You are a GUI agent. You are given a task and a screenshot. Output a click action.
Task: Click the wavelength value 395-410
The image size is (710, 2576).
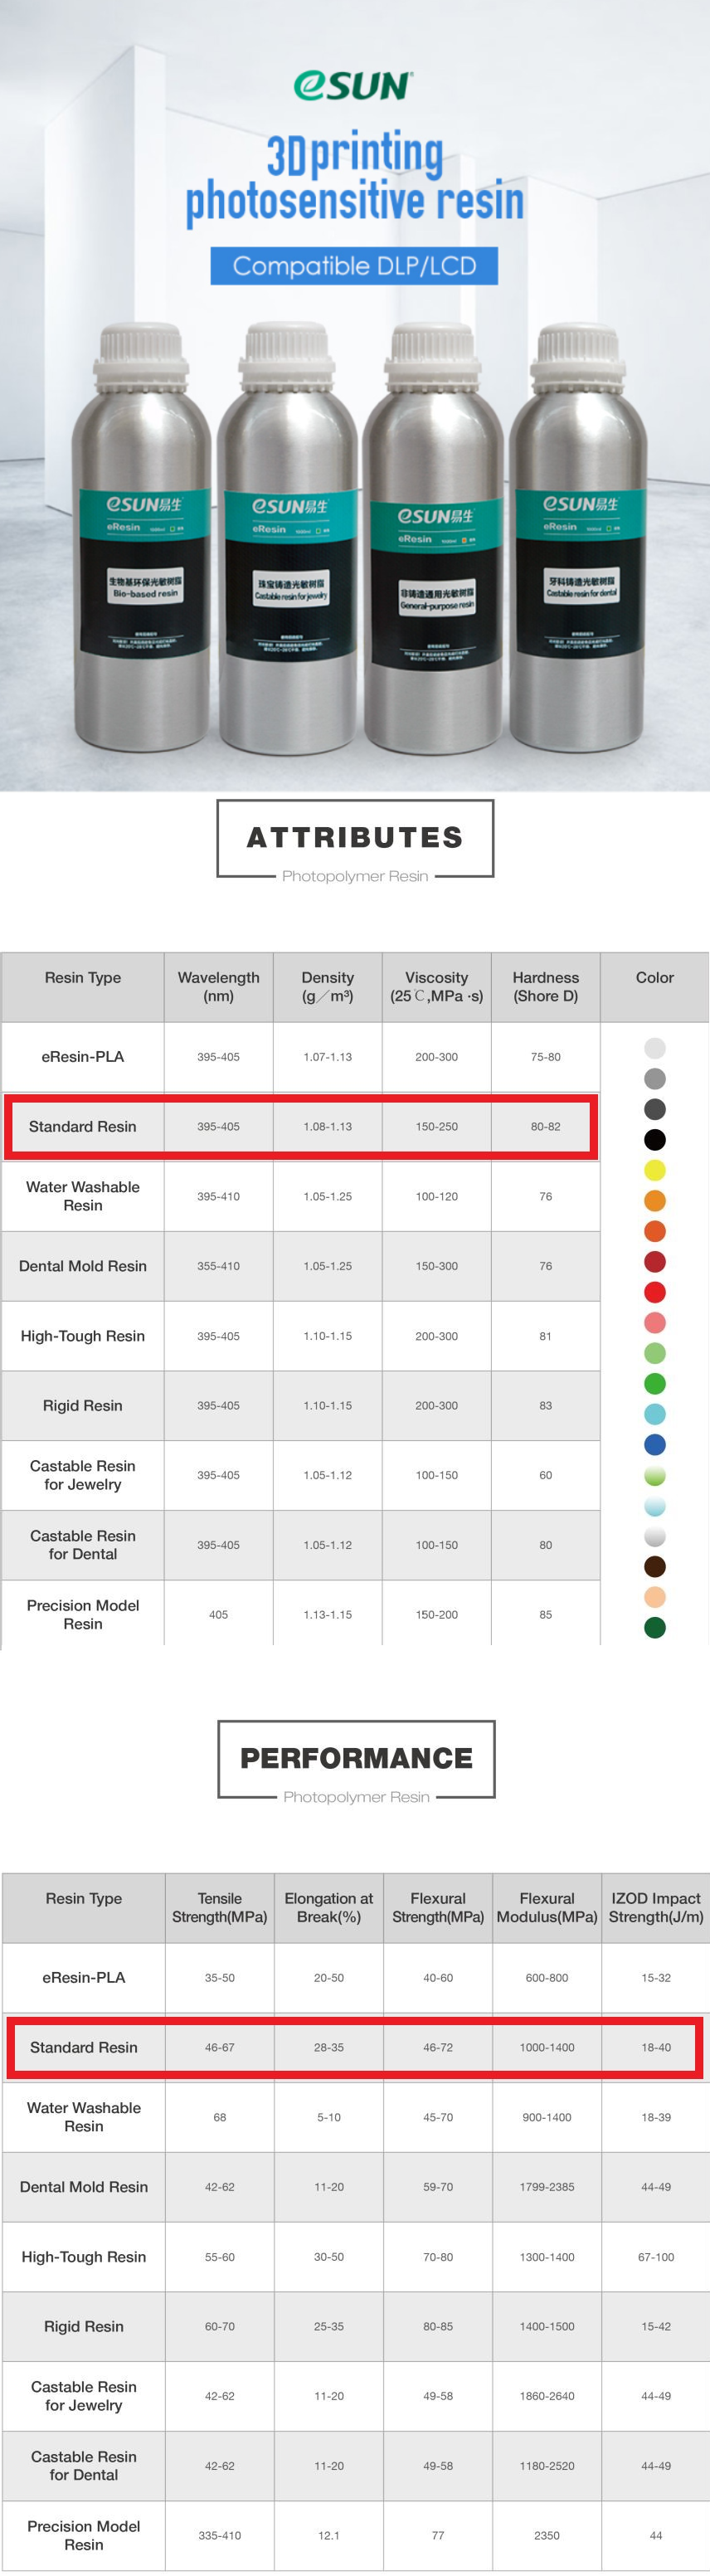(x=218, y=1196)
